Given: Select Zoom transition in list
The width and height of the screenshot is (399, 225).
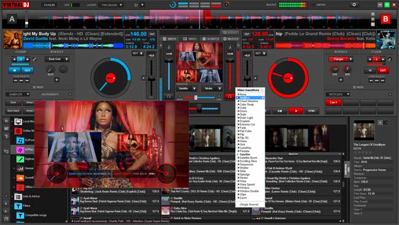Looking at the screenshot, I should (x=243, y=198).
